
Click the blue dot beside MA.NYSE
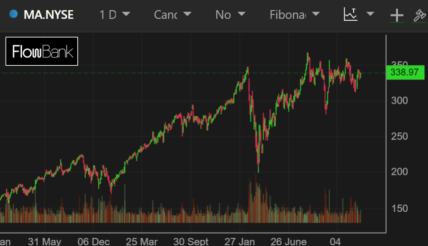coord(13,14)
